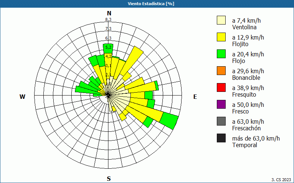Image resolution: width=294 pixels, height=183 pixels.
Task: Click the 6,3 ring scale value
Action: point(108,38)
